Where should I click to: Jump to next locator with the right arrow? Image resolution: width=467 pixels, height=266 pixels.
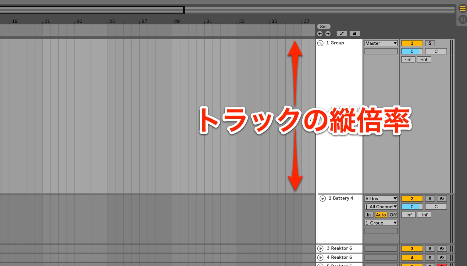328,34
